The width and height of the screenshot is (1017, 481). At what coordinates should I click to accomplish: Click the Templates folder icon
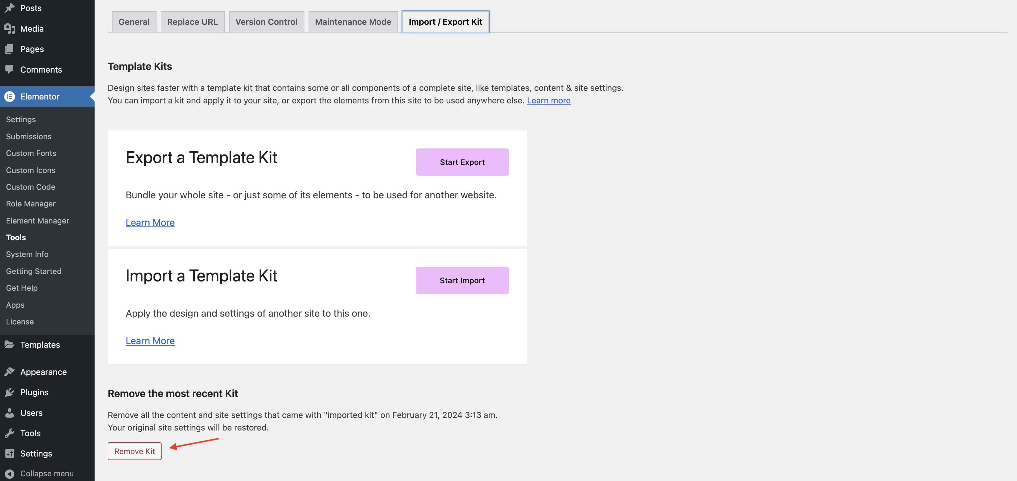tap(10, 345)
